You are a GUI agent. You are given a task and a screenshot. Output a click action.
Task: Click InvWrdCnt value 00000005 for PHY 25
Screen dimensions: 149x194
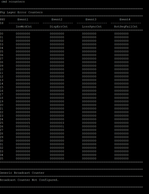click(x=23, y=123)
